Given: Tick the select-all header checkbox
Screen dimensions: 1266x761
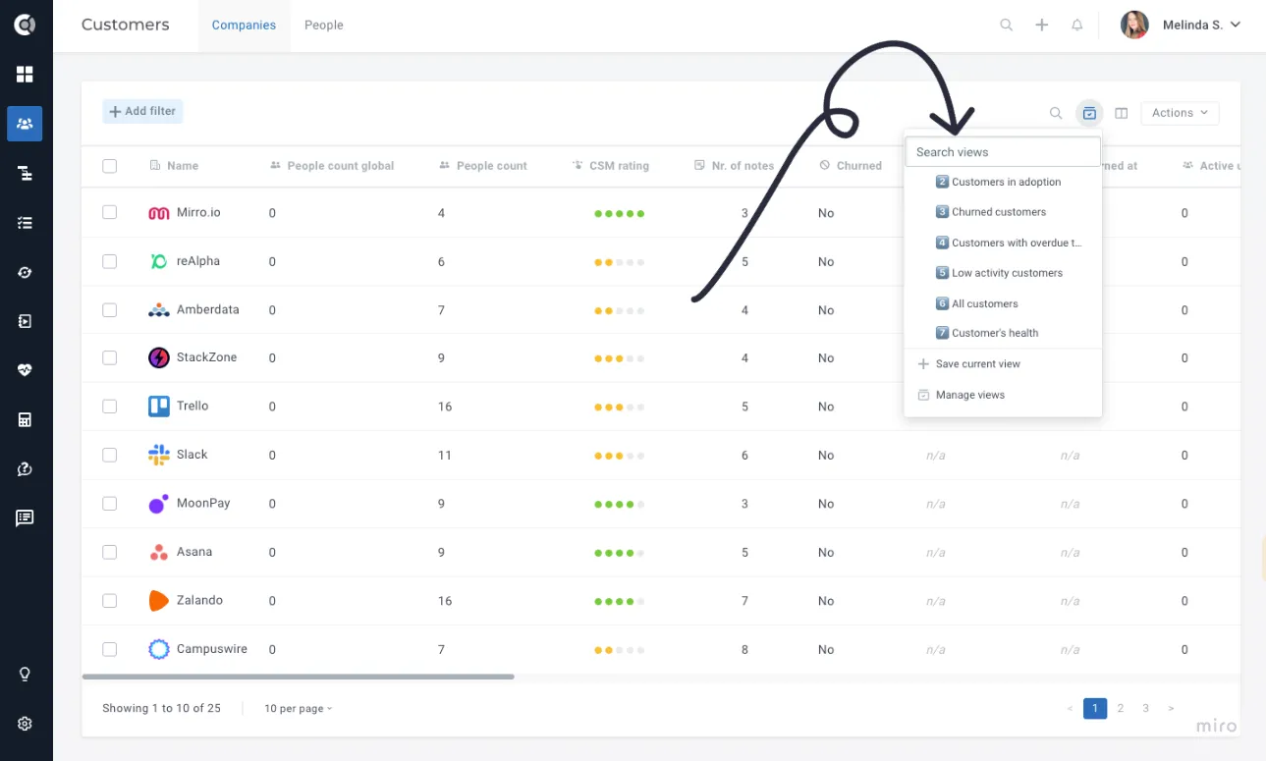Looking at the screenshot, I should click(x=109, y=166).
